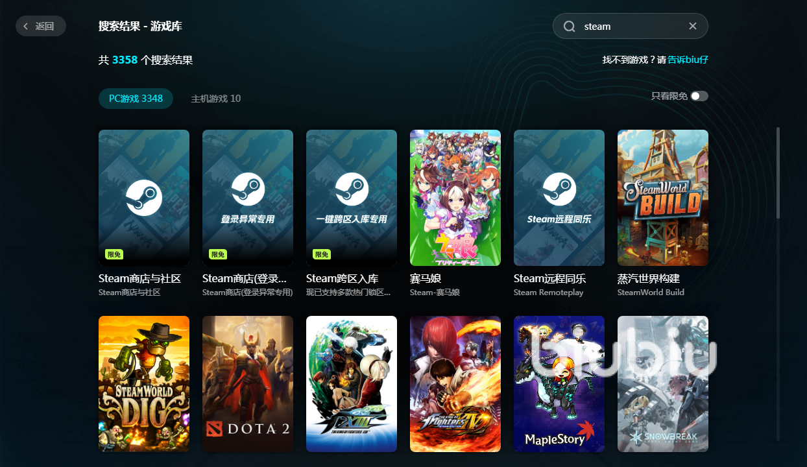Viewport: 807px width, 467px height.
Task: Switch to the 主机游戏 10 tab
Action: point(215,99)
